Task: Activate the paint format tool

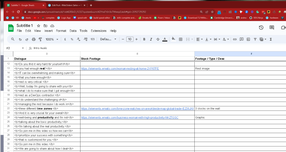Action: [x=40, y=39]
